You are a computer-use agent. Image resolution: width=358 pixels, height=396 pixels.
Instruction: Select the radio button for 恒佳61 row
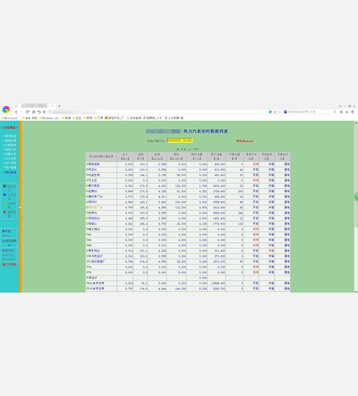[87, 223]
